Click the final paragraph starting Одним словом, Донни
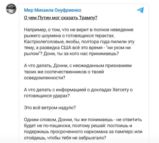 [83, 129]
